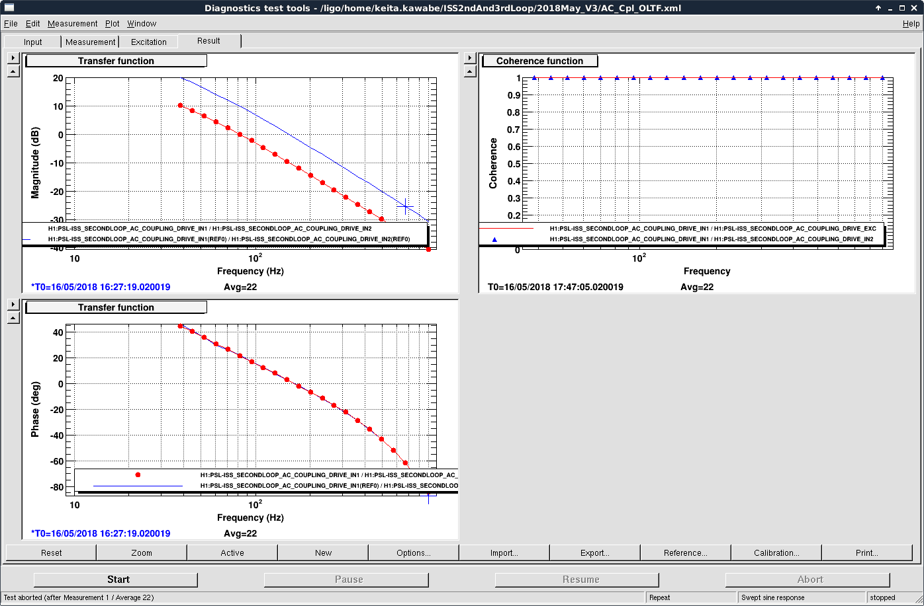The height and width of the screenshot is (606, 924).
Task: Click the Coherence function title box
Action: tap(539, 61)
